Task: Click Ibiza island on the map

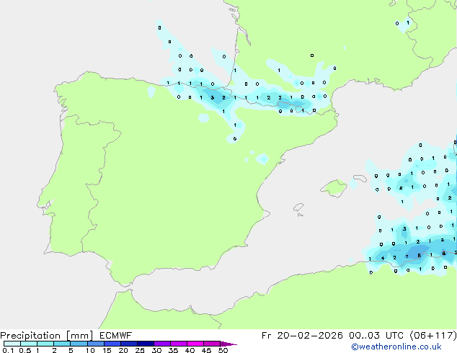Action: 298,207
